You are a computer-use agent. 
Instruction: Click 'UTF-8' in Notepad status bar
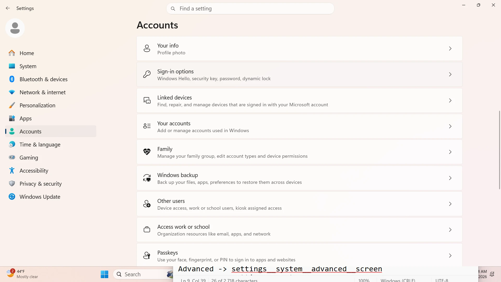tap(442, 280)
